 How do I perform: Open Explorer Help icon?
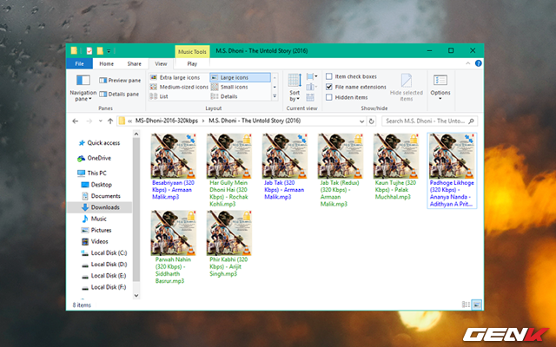pyautogui.click(x=479, y=63)
